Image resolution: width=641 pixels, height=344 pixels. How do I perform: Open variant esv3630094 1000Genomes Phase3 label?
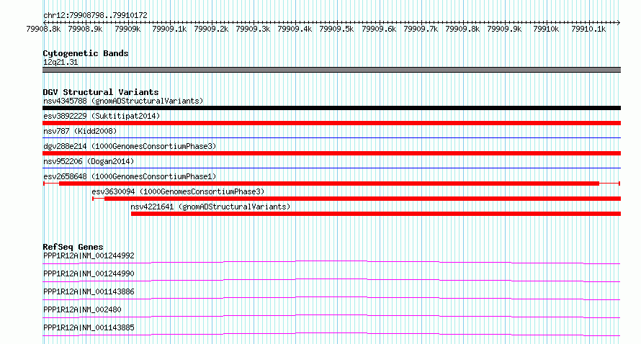[x=178, y=191]
